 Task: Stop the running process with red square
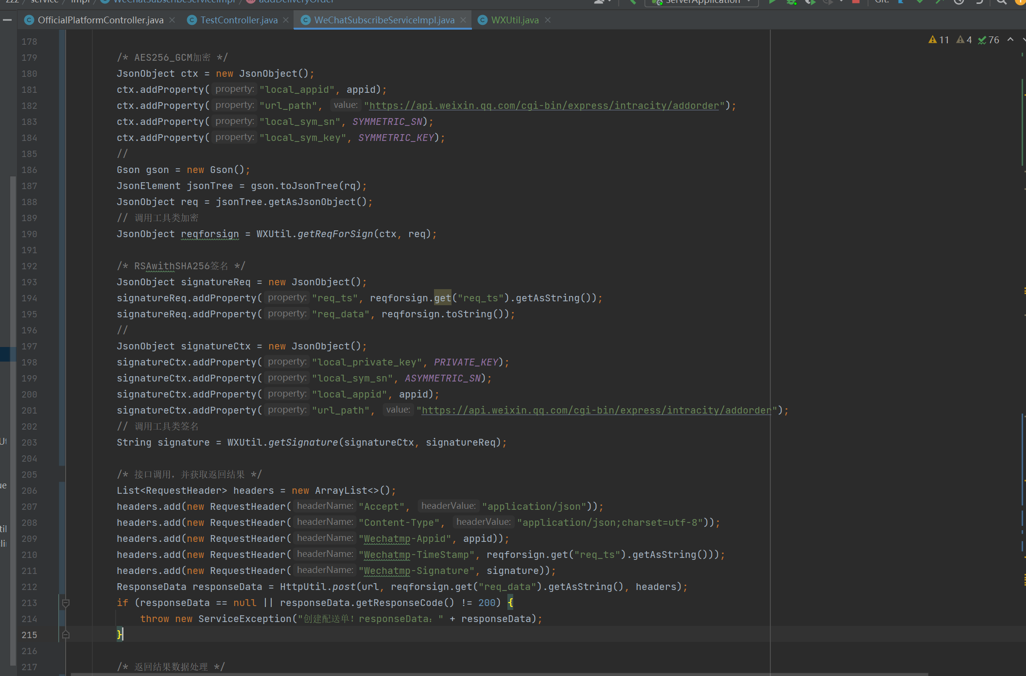(856, 2)
